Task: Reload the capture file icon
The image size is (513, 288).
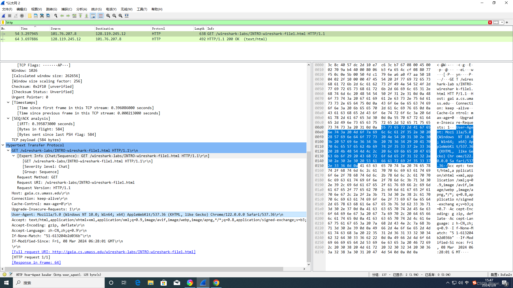Action: click(x=48, y=16)
